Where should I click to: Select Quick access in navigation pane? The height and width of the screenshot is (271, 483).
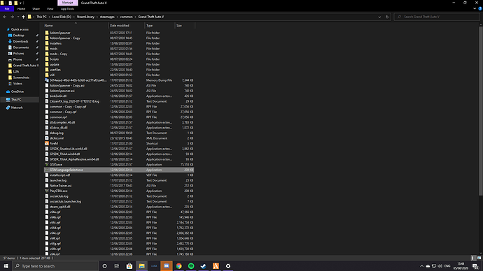[x=20, y=29]
